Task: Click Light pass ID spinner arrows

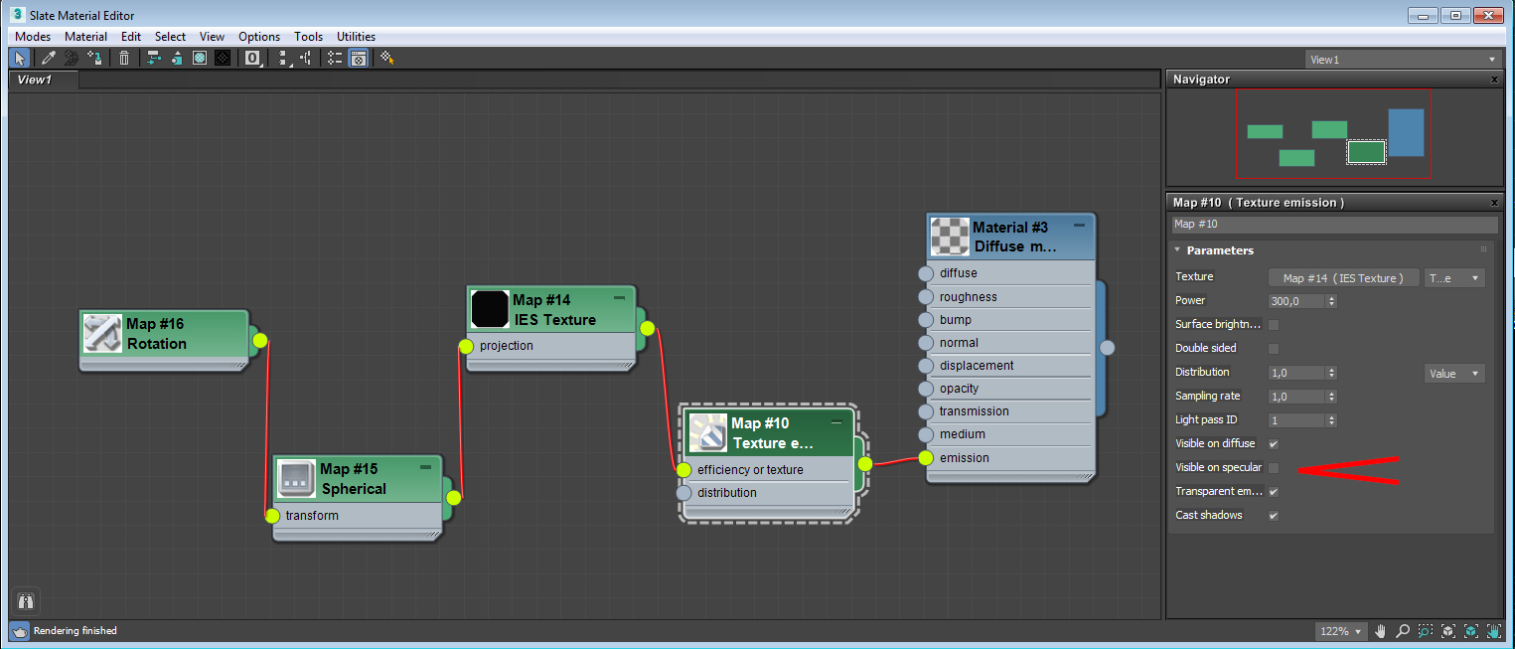Action: pyautogui.click(x=1331, y=420)
